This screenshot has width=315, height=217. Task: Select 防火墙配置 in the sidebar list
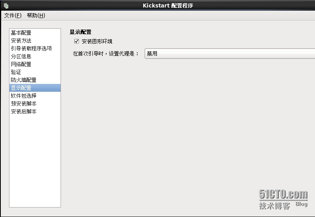coord(35,80)
